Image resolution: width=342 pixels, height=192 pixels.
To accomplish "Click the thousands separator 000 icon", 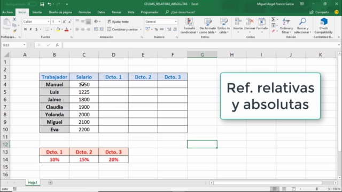I will click(x=161, y=29).
